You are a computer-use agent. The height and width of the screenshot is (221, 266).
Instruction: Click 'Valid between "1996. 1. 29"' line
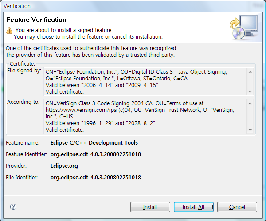coord(101,123)
